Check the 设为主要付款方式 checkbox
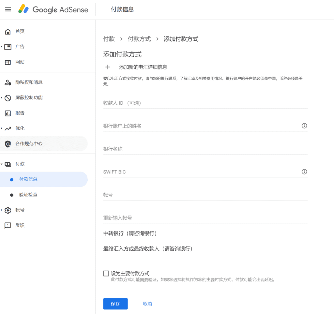The image size is (334, 314). (106, 274)
